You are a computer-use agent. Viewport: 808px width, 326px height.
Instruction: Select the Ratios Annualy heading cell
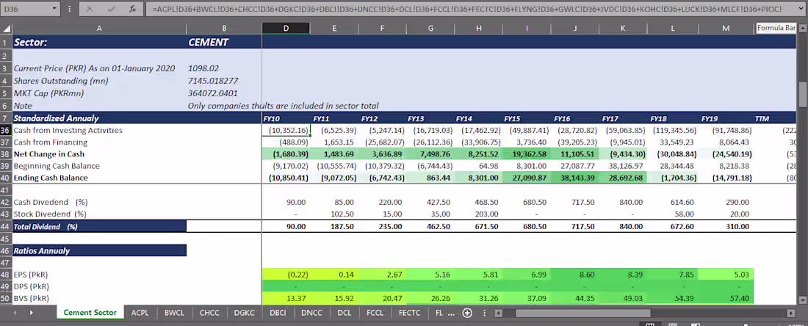click(x=99, y=251)
